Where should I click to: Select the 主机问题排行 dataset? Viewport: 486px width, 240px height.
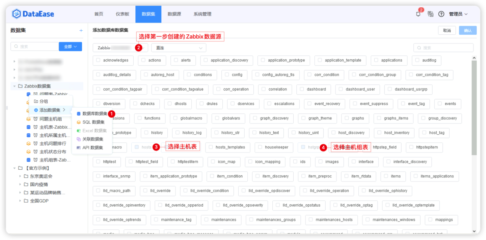point(53,144)
